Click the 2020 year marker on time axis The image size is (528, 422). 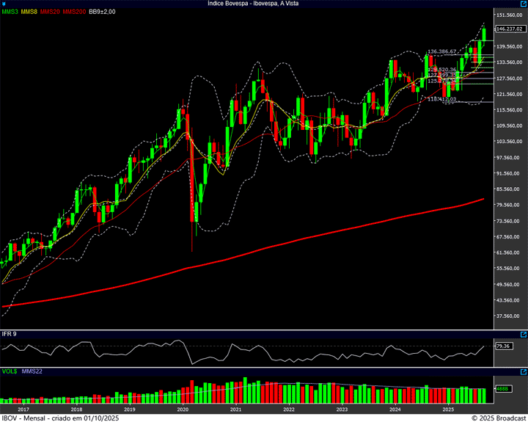pyautogui.click(x=183, y=409)
